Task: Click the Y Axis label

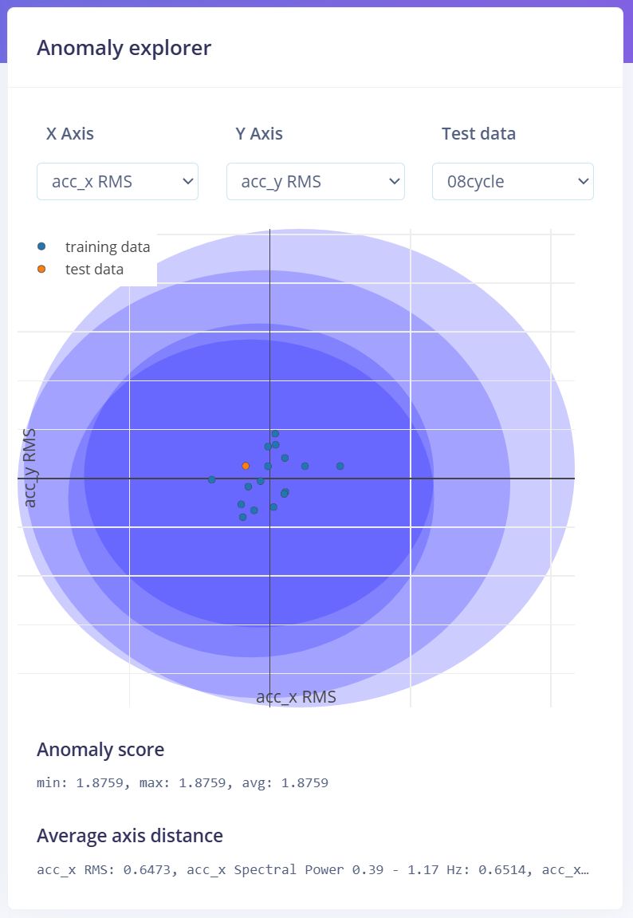Action: (259, 133)
